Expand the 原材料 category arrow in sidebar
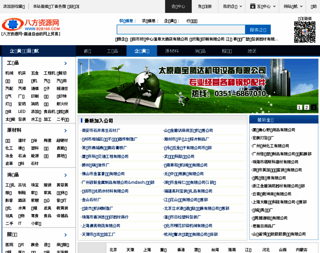Viewport: 320px width, 253px height. 66,131
